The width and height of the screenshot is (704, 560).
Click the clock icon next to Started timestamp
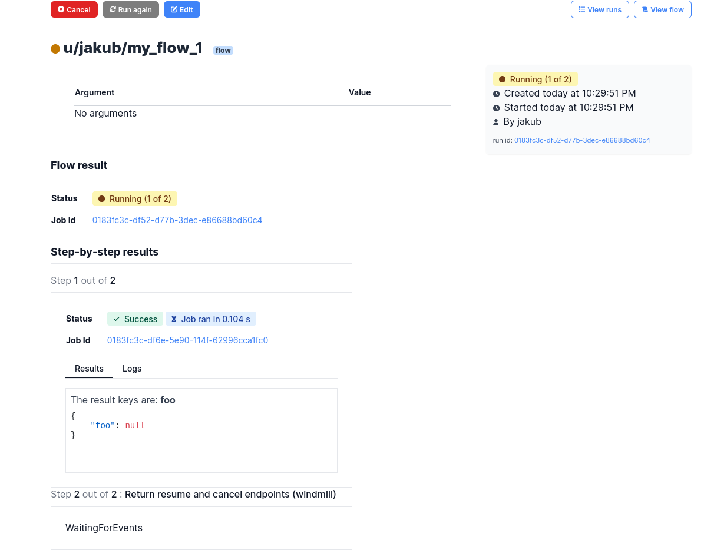(495, 107)
